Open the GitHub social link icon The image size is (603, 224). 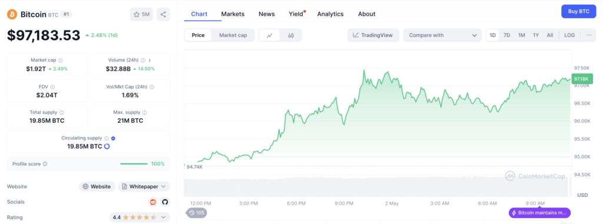coord(165,202)
